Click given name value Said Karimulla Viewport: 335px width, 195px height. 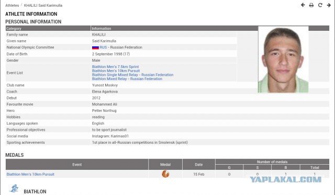click(104, 41)
